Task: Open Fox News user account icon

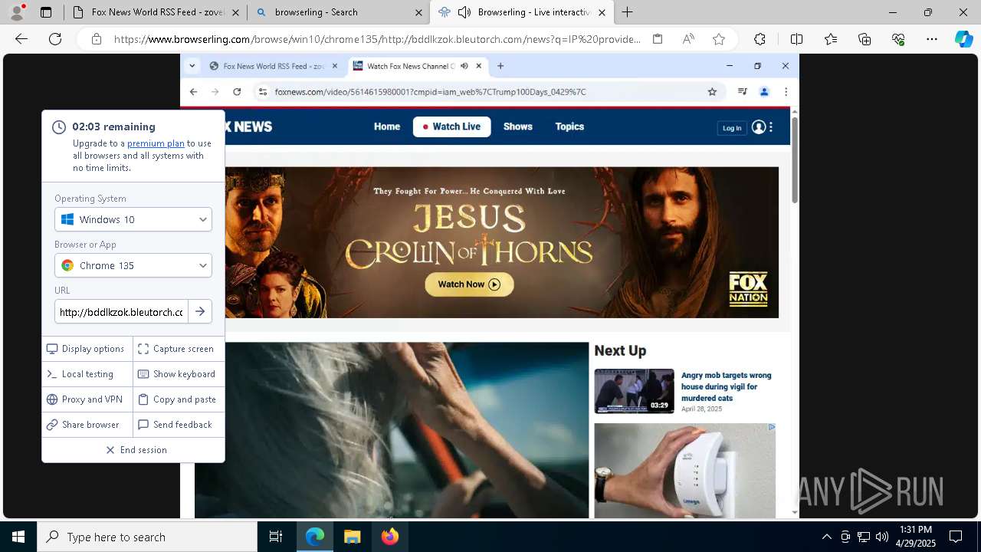Action: 759,127
